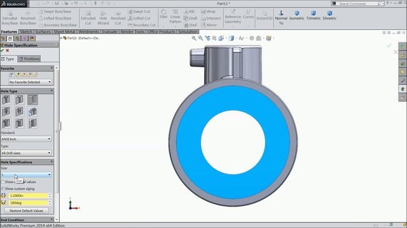Select the Countersink Slot hole type icon

[19, 123]
